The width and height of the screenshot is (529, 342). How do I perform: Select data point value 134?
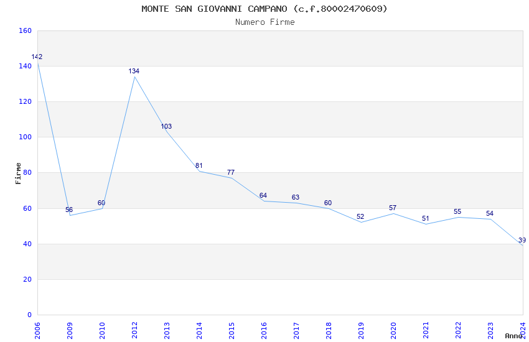[x=134, y=71]
